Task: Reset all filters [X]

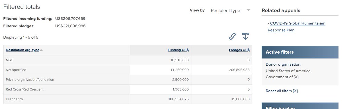Action: (x=282, y=91)
